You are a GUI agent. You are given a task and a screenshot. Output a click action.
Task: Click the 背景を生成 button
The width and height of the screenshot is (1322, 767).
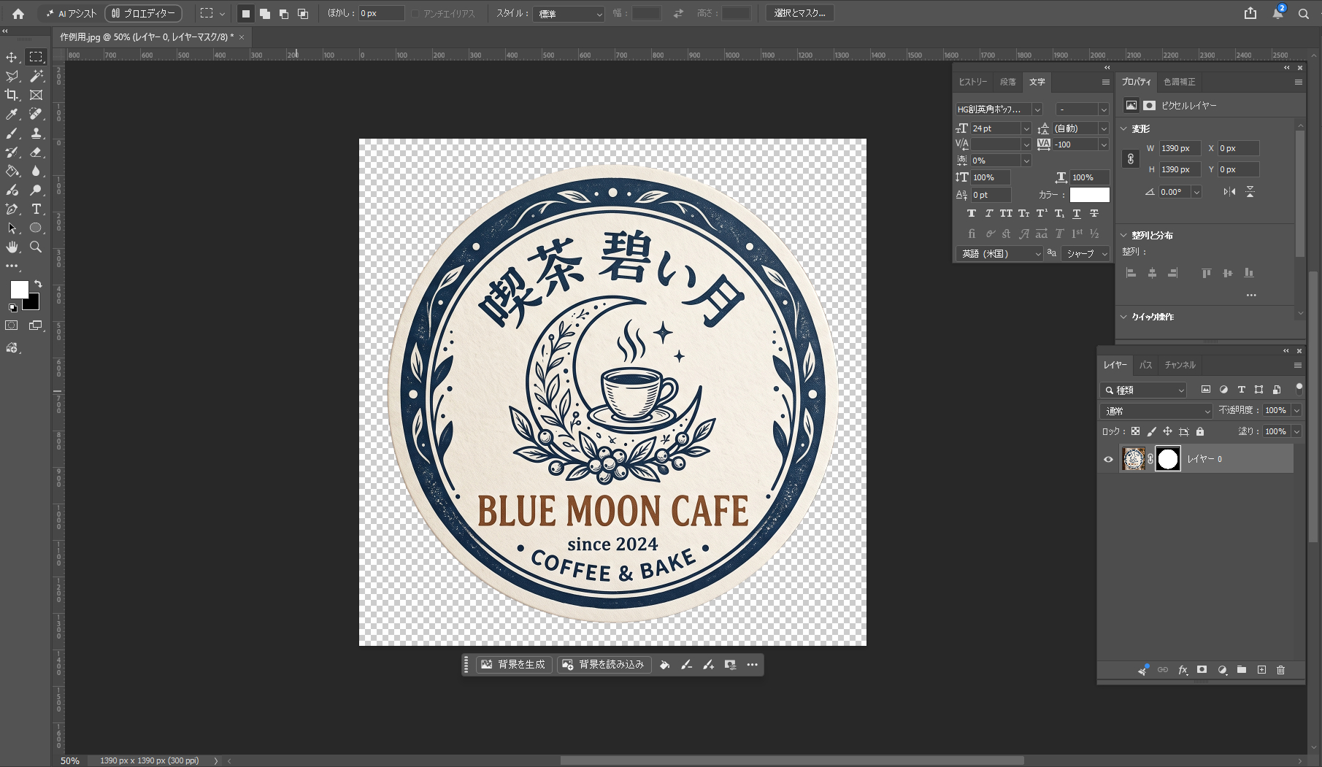[x=514, y=665]
